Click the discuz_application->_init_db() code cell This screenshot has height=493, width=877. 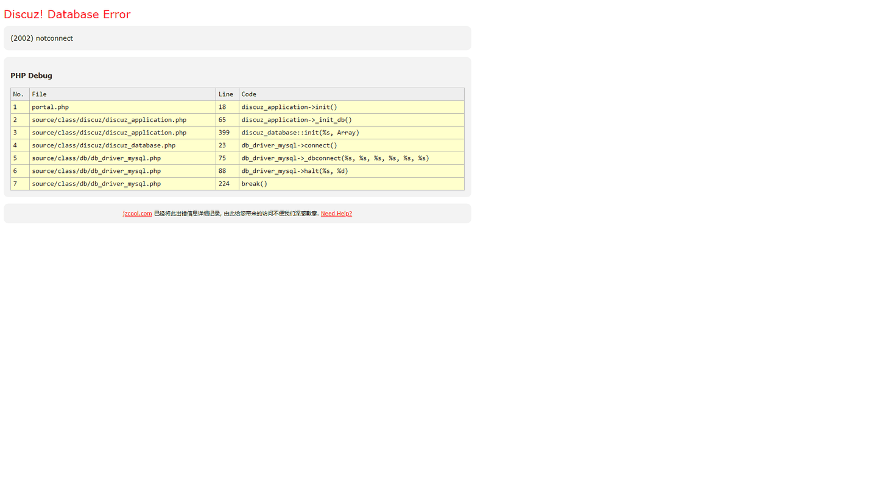tap(351, 120)
